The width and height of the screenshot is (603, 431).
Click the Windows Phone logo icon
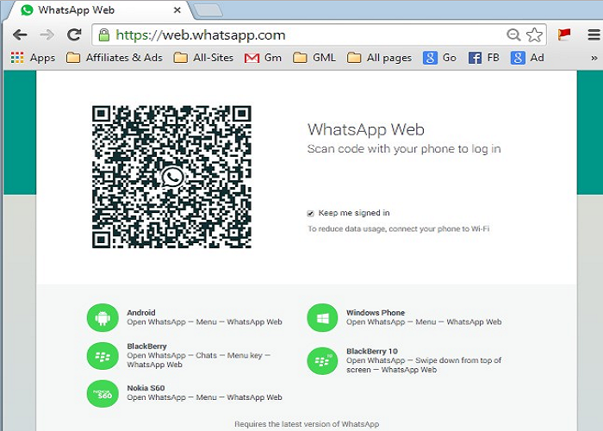tap(322, 317)
